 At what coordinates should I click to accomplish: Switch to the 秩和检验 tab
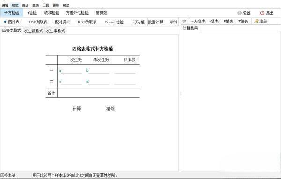pos(52,13)
